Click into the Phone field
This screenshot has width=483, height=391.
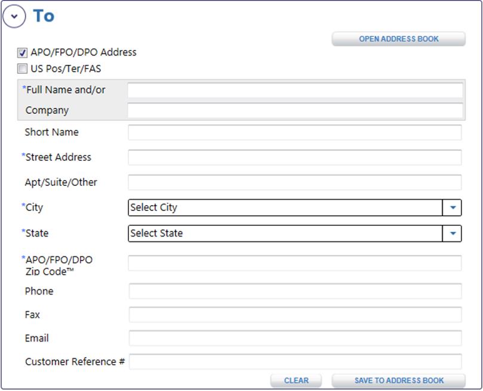tap(295, 291)
